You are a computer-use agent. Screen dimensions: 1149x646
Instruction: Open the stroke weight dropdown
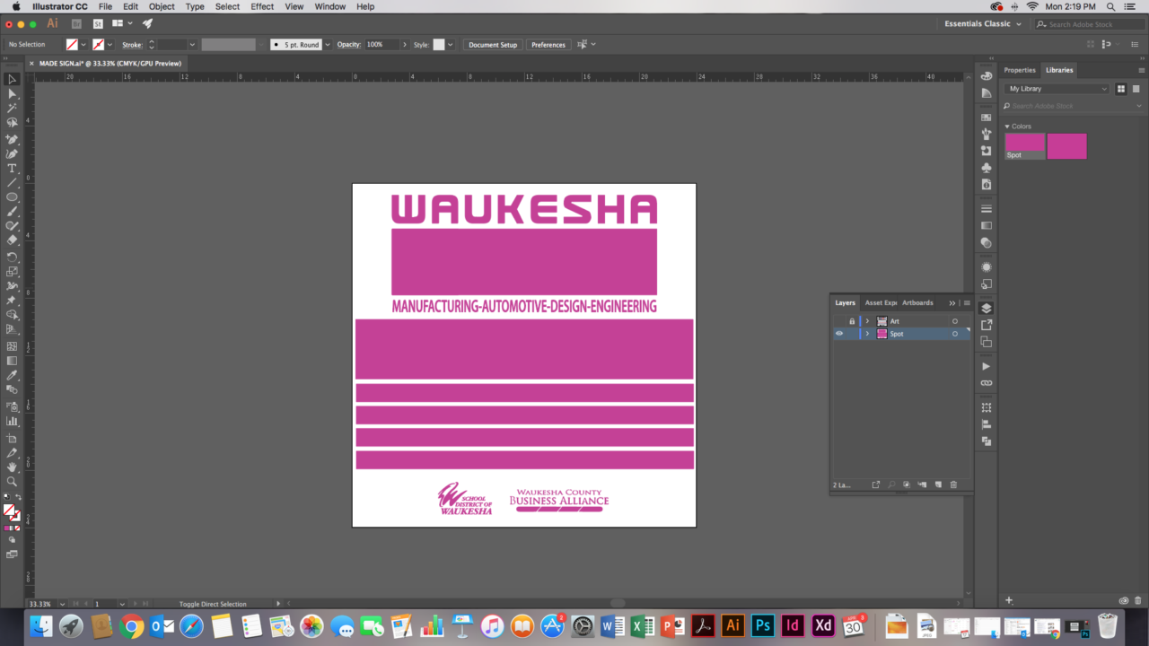[x=192, y=45]
